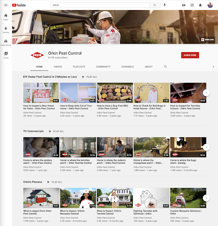Click title Home is where the spiders aren't
Viewport: 218px width, 226px height.
coord(38,162)
